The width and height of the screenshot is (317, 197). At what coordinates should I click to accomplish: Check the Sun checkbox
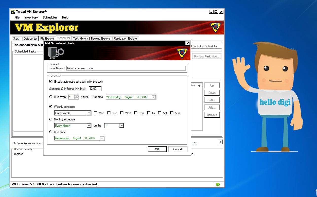click(x=172, y=113)
